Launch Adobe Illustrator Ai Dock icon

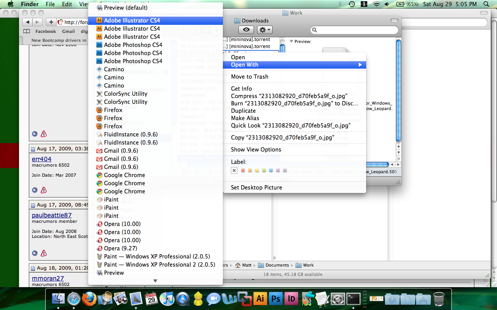[x=260, y=299]
